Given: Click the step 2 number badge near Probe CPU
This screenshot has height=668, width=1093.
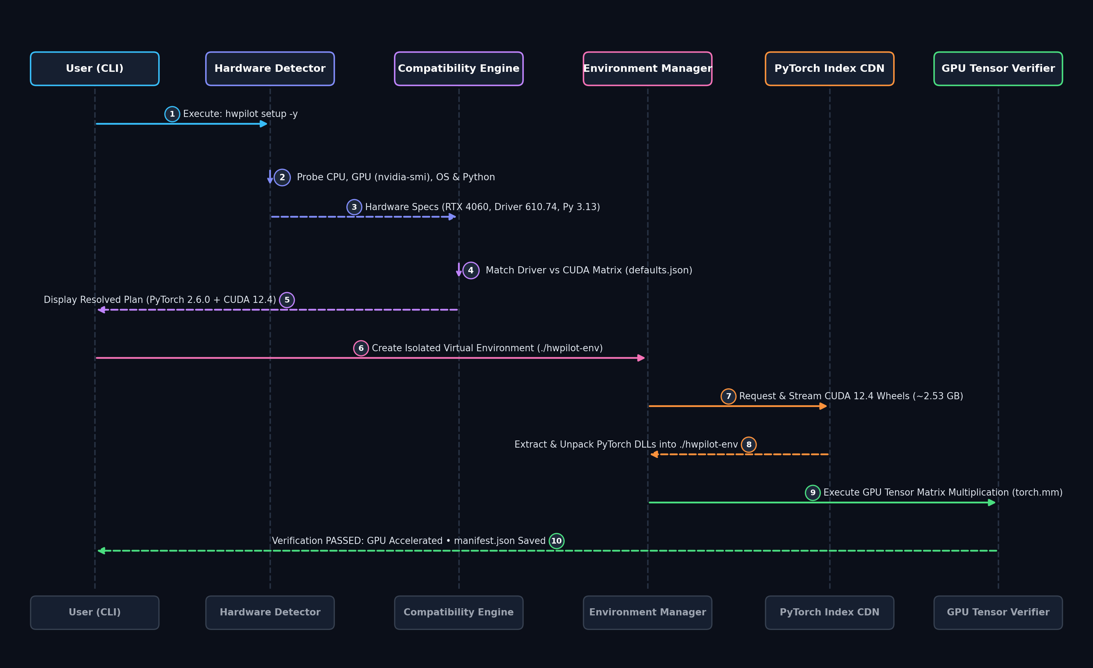Looking at the screenshot, I should click(x=282, y=177).
